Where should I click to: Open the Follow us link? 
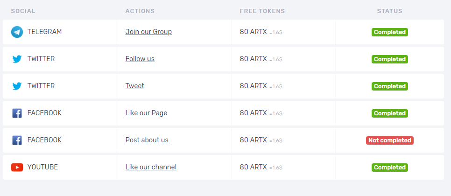[140, 59]
